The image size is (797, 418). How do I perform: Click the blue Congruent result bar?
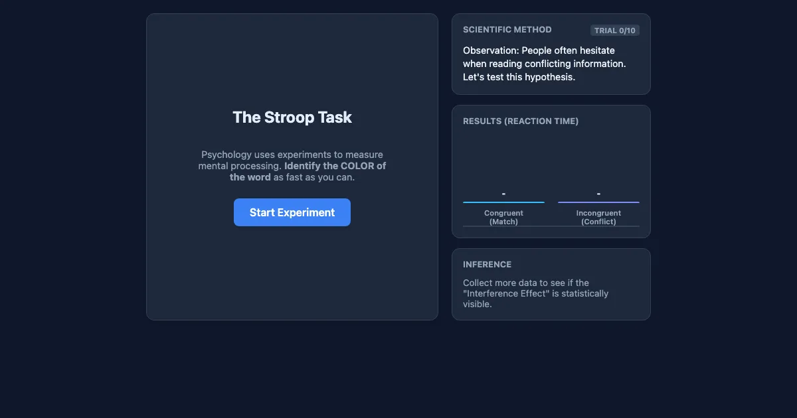[x=503, y=202]
